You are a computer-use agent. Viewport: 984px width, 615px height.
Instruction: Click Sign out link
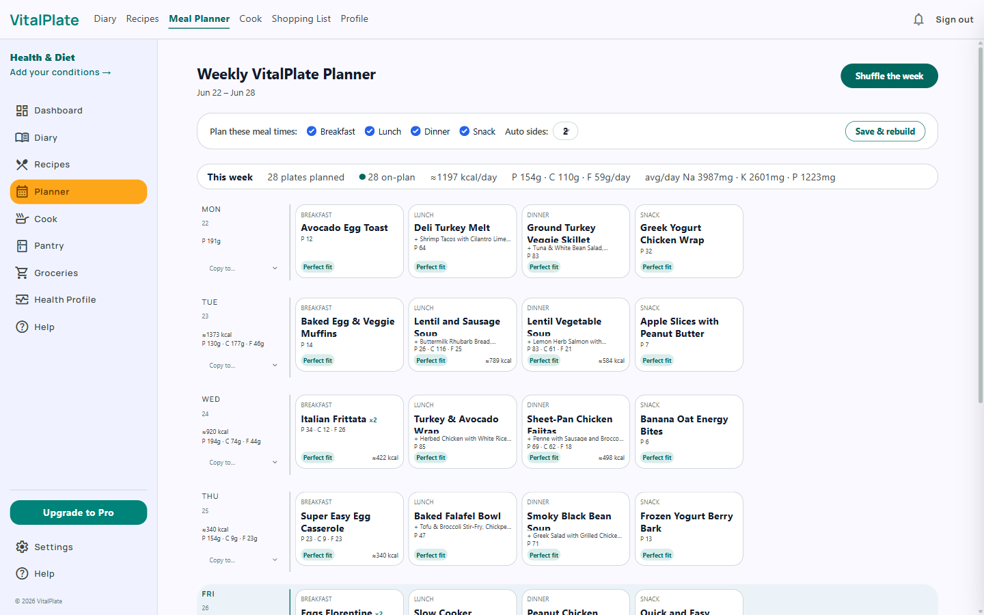(x=954, y=19)
